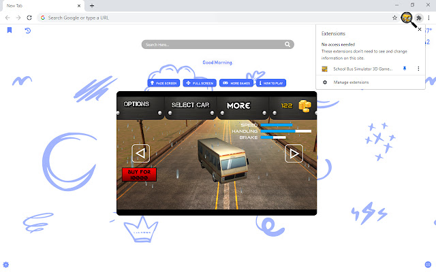Screen dimensions: 436x272
Task: Click the Extensions popup title
Action: (333, 33)
